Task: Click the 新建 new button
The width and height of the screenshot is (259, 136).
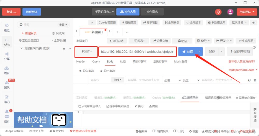Action: [x=11, y=12]
